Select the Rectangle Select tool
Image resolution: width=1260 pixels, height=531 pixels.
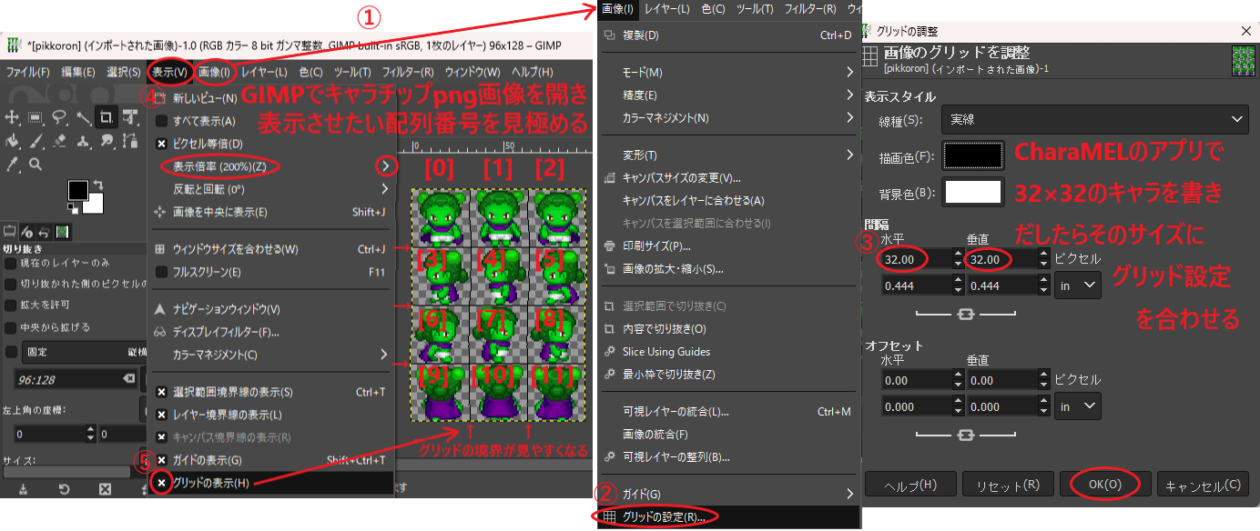click(x=35, y=116)
